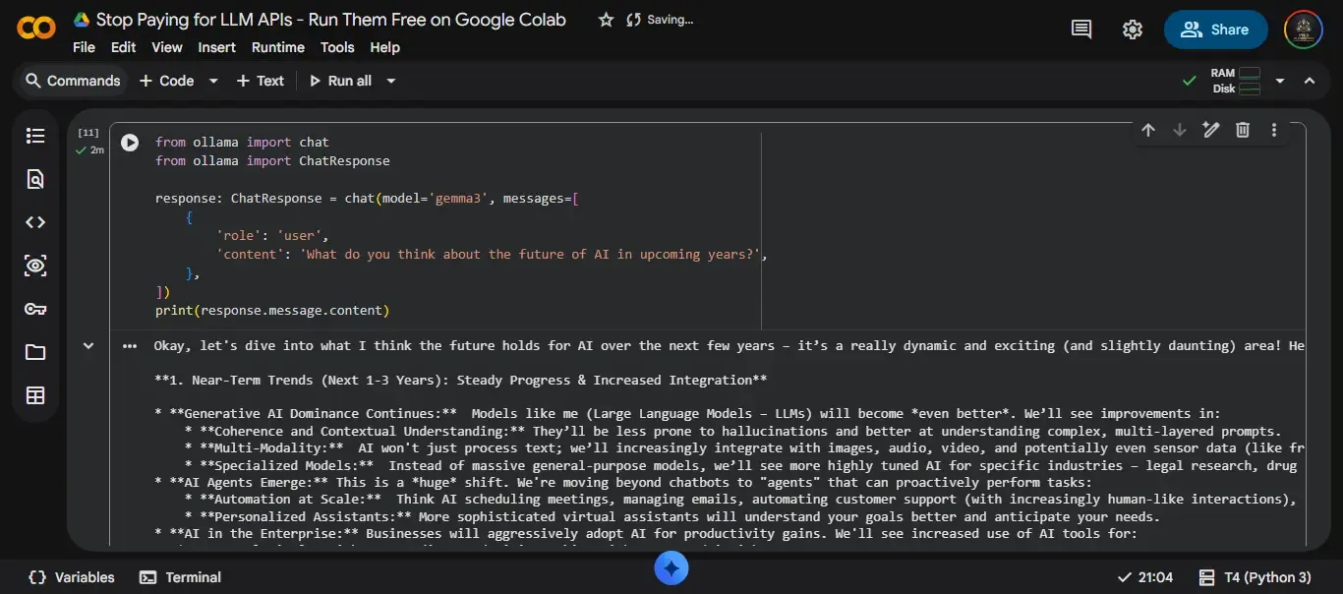Collapse the header with chevron up
Image resolution: width=1343 pixels, height=594 pixels.
tap(1310, 81)
